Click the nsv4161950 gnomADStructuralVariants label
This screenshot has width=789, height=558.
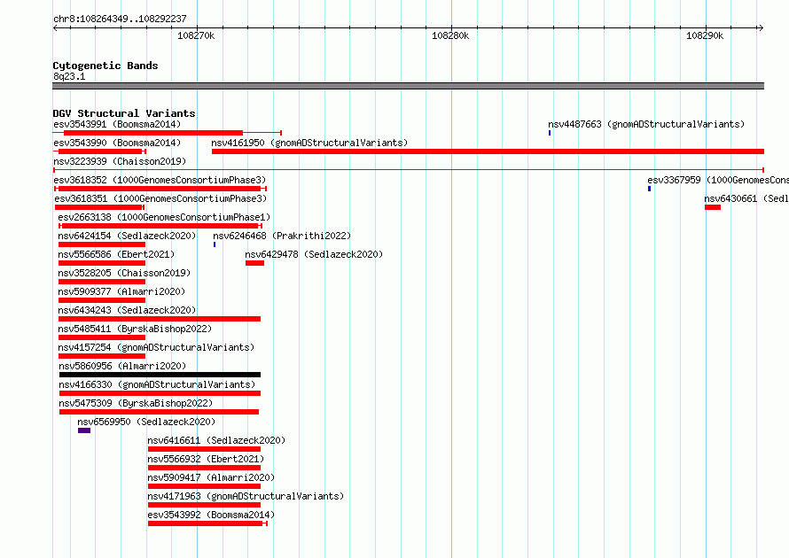coord(309,143)
